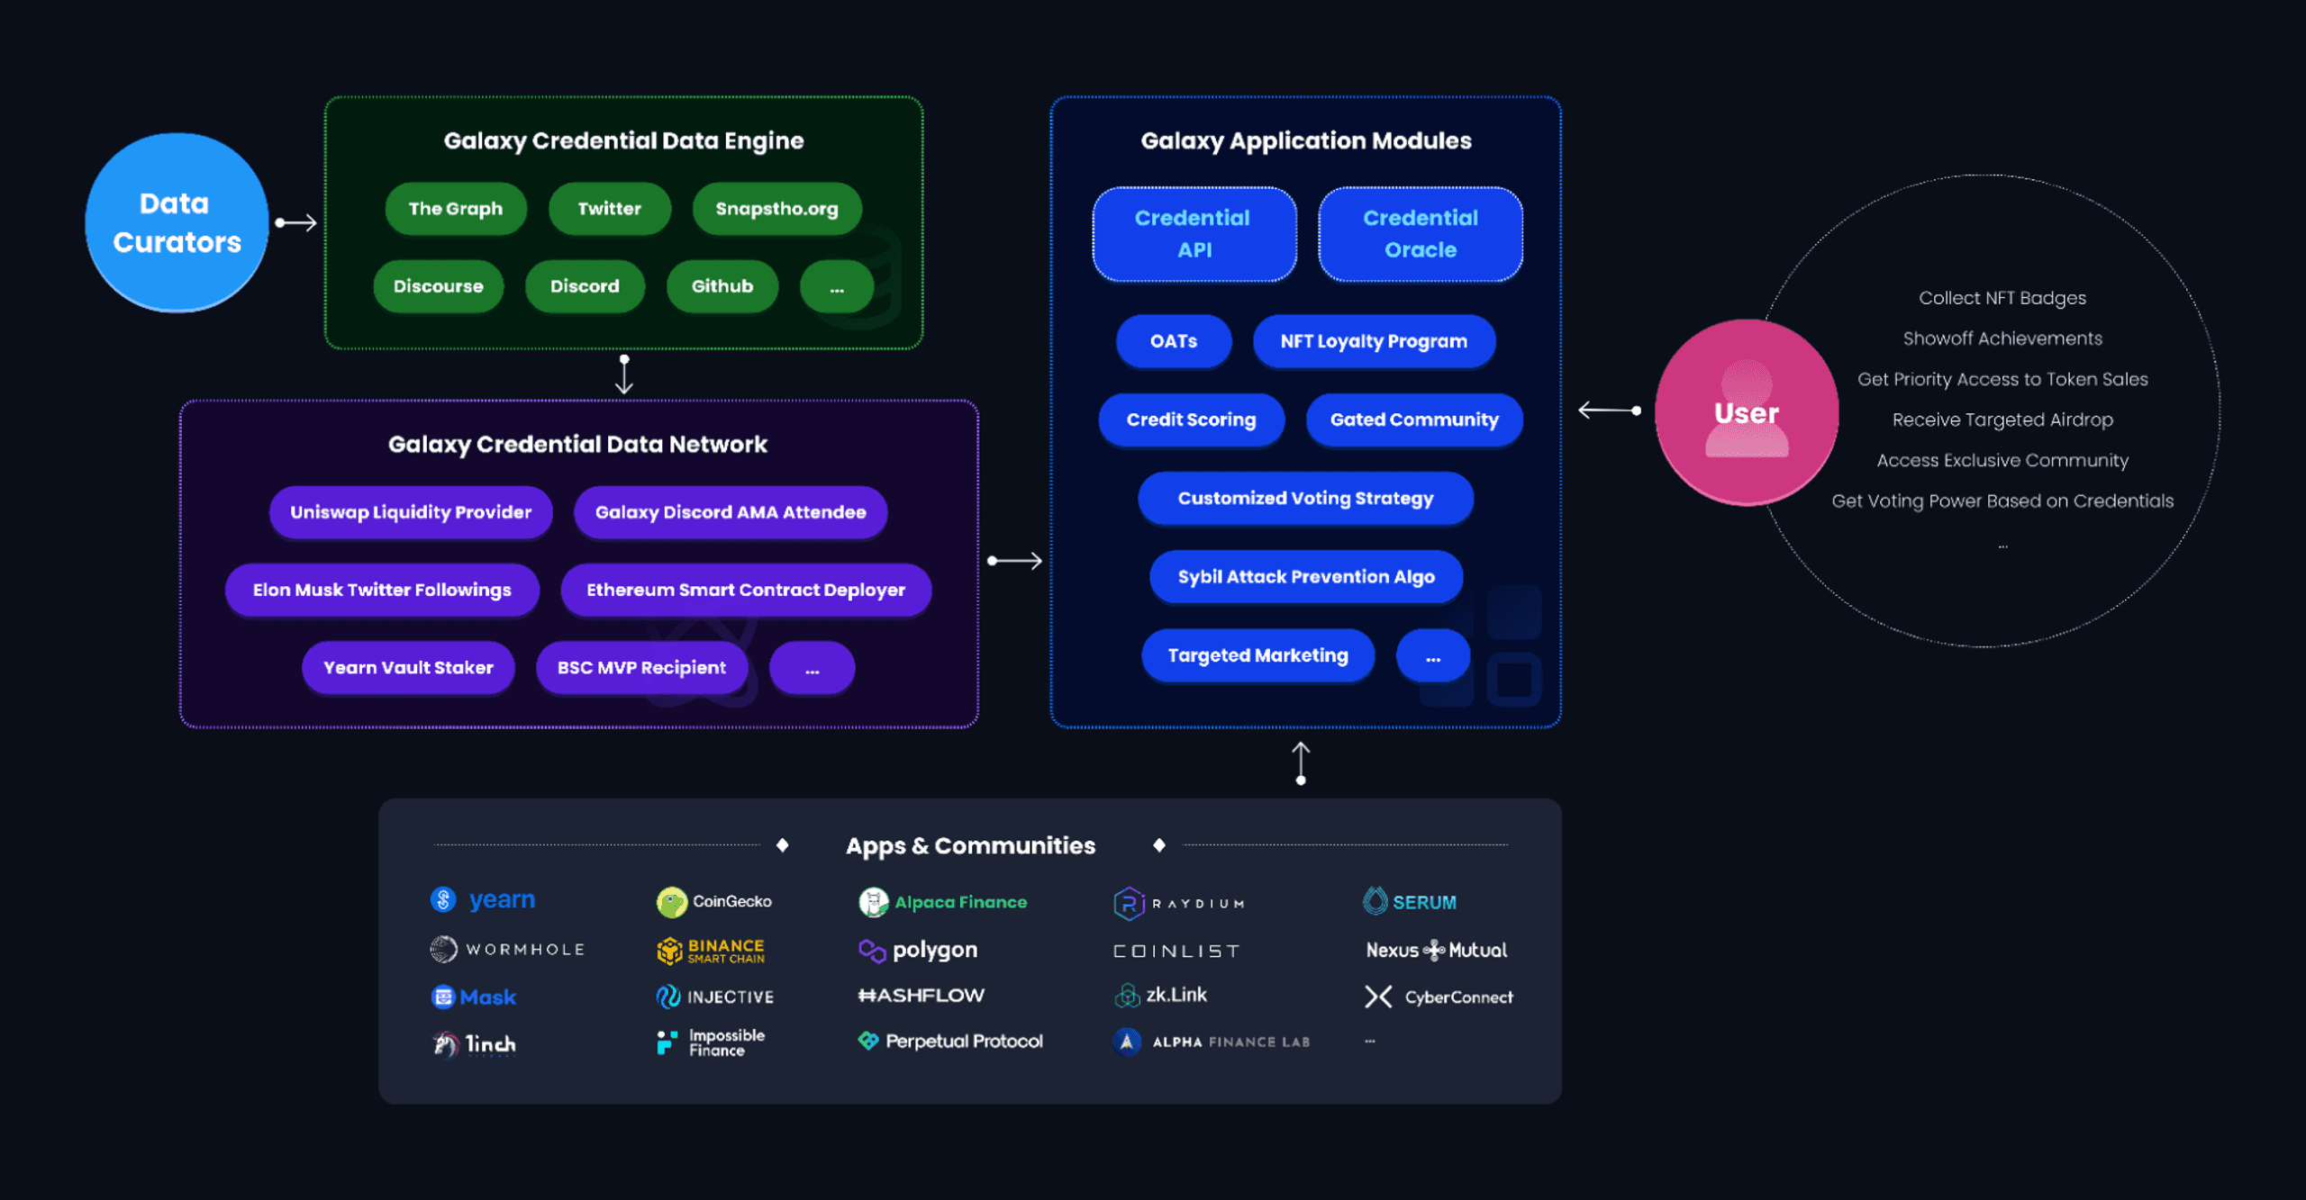Viewport: 2306px width, 1200px height.
Task: Click Yearn Vault Staker pill
Action: point(408,668)
